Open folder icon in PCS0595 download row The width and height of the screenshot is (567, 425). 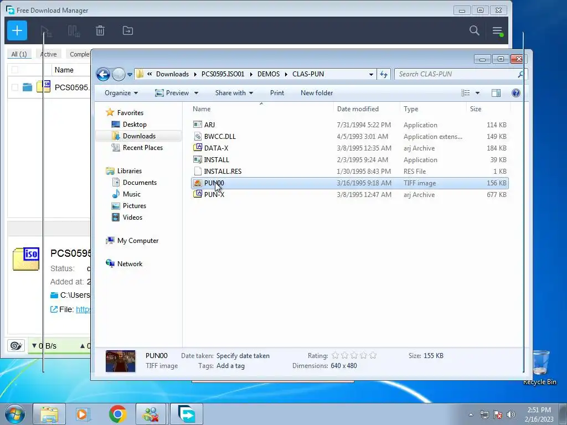27,87
